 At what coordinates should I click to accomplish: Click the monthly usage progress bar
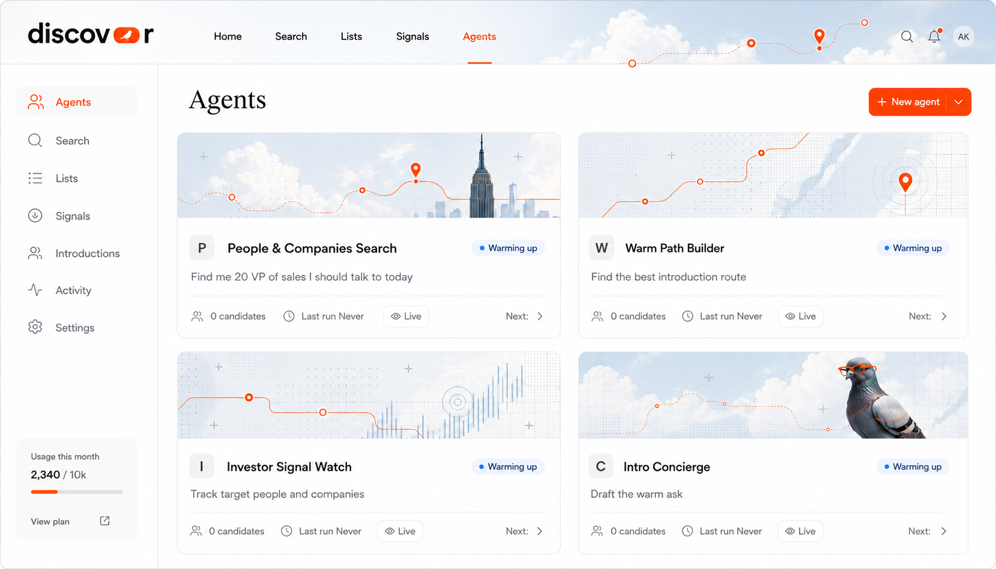click(x=77, y=492)
